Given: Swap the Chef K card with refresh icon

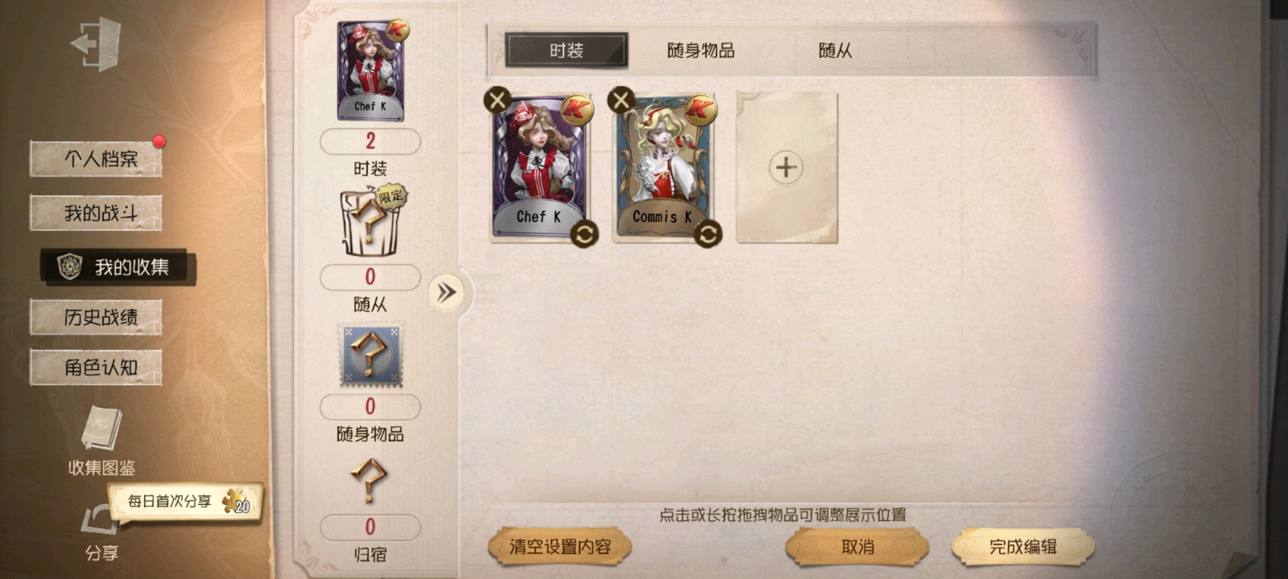Looking at the screenshot, I should [x=584, y=234].
